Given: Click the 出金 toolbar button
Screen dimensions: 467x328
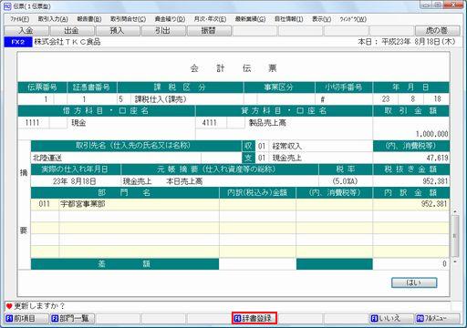Looking at the screenshot, I should (x=72, y=31).
